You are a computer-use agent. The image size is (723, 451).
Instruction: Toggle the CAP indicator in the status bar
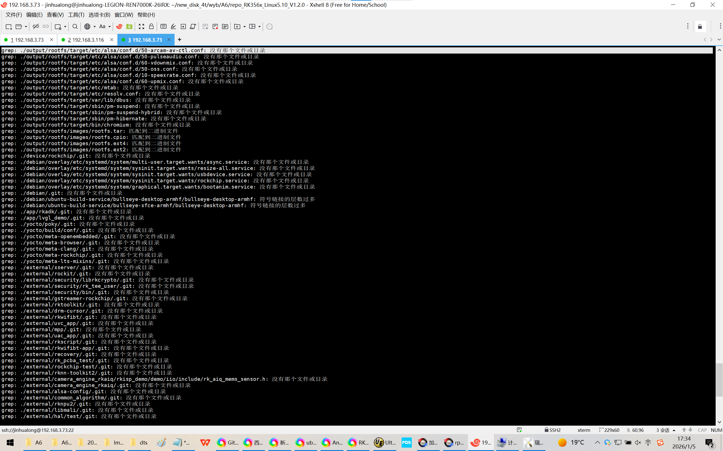point(702,430)
